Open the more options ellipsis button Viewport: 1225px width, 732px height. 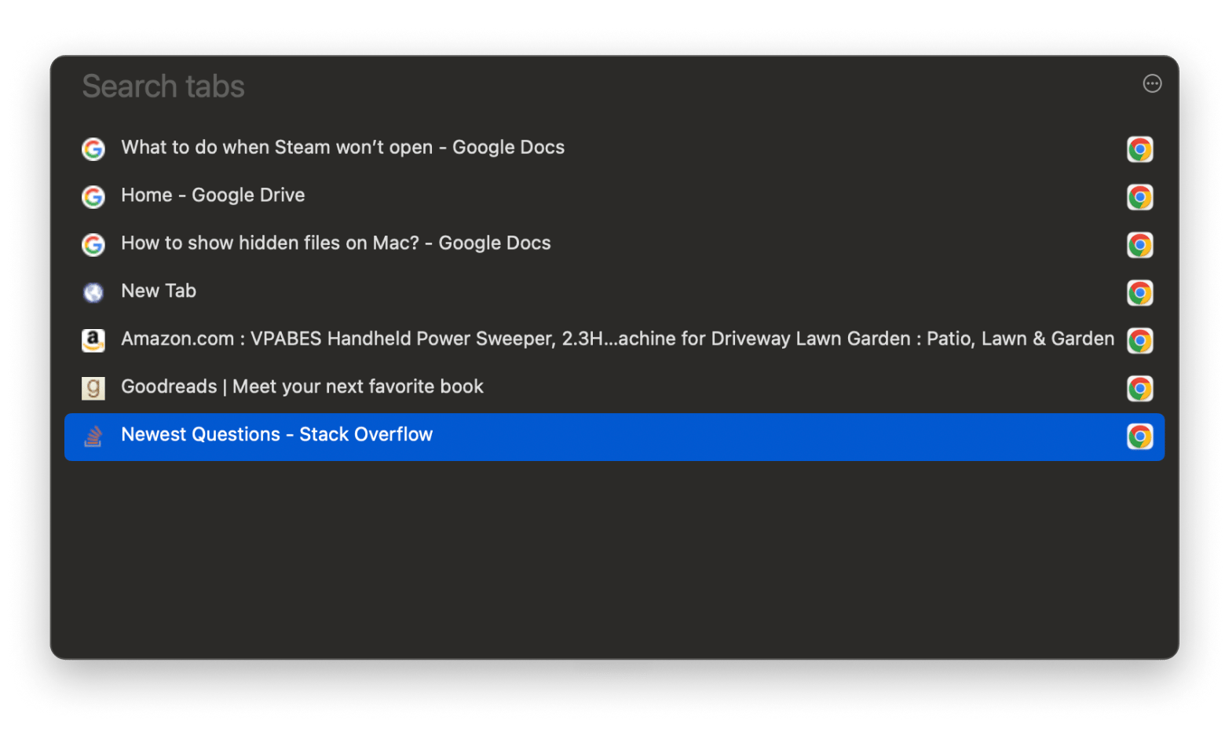1151,84
